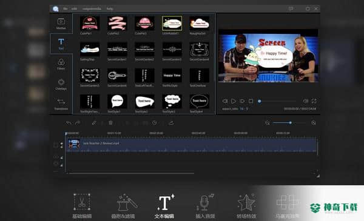The height and width of the screenshot is (221, 364).
Task: Open the Overlays panel in the sidebar
Action: 61,84
